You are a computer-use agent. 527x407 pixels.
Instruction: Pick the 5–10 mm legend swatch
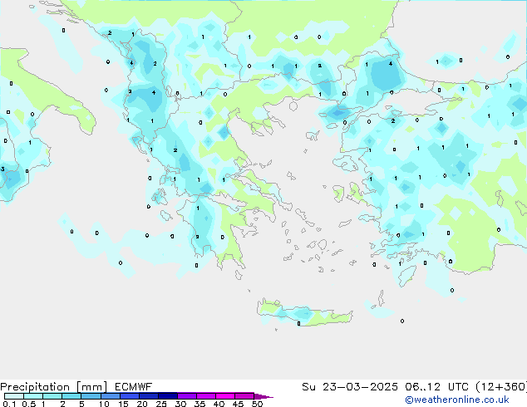click(91, 396)
